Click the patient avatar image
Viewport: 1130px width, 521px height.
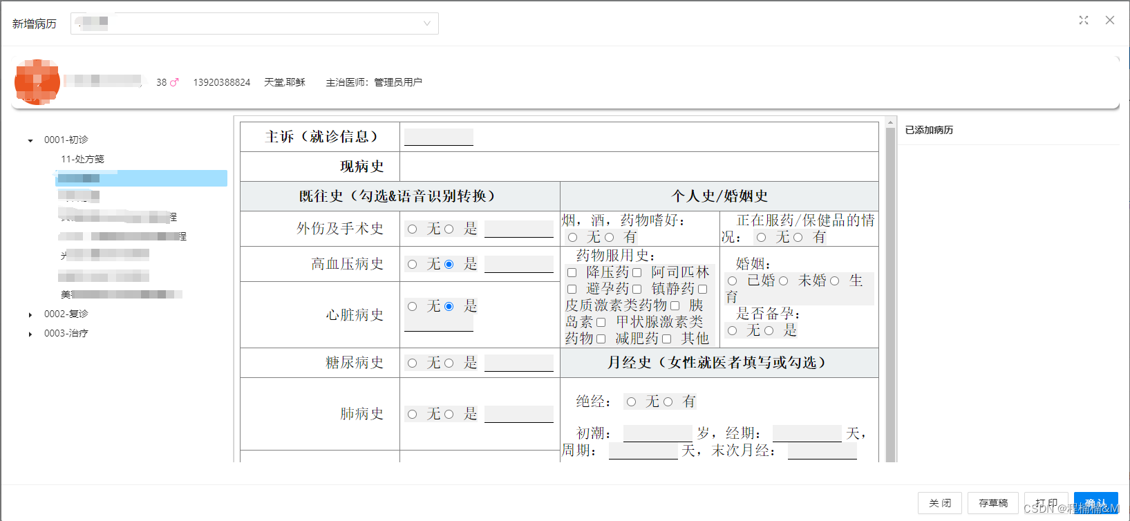pyautogui.click(x=37, y=82)
